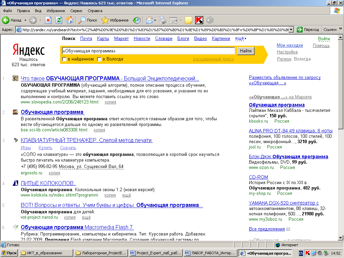Print the page with the printer icon
344x258 pixels.
(x=163, y=20)
